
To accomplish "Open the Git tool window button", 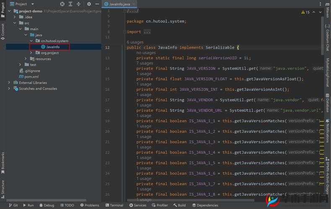I will coord(13,205).
